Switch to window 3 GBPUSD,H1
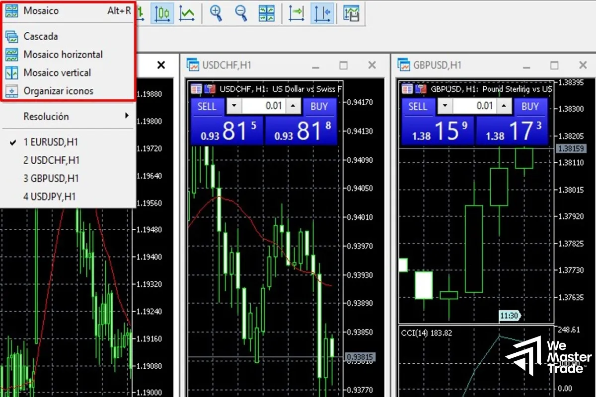Viewport: 596px width, 397px height. click(x=51, y=178)
